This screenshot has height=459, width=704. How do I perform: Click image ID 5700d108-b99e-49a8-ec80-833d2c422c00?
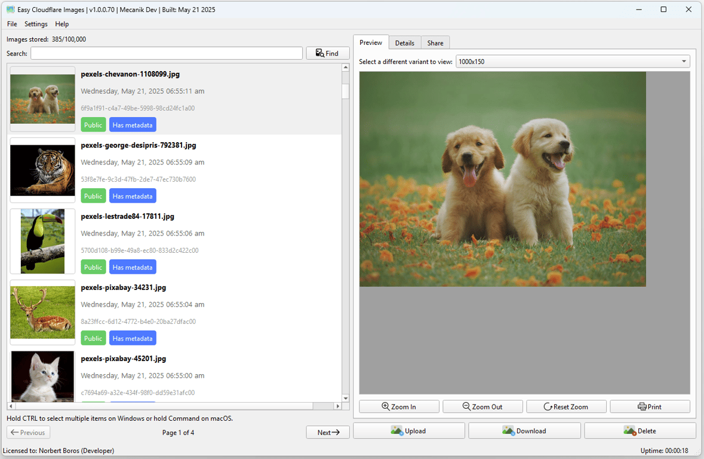pyautogui.click(x=140, y=250)
